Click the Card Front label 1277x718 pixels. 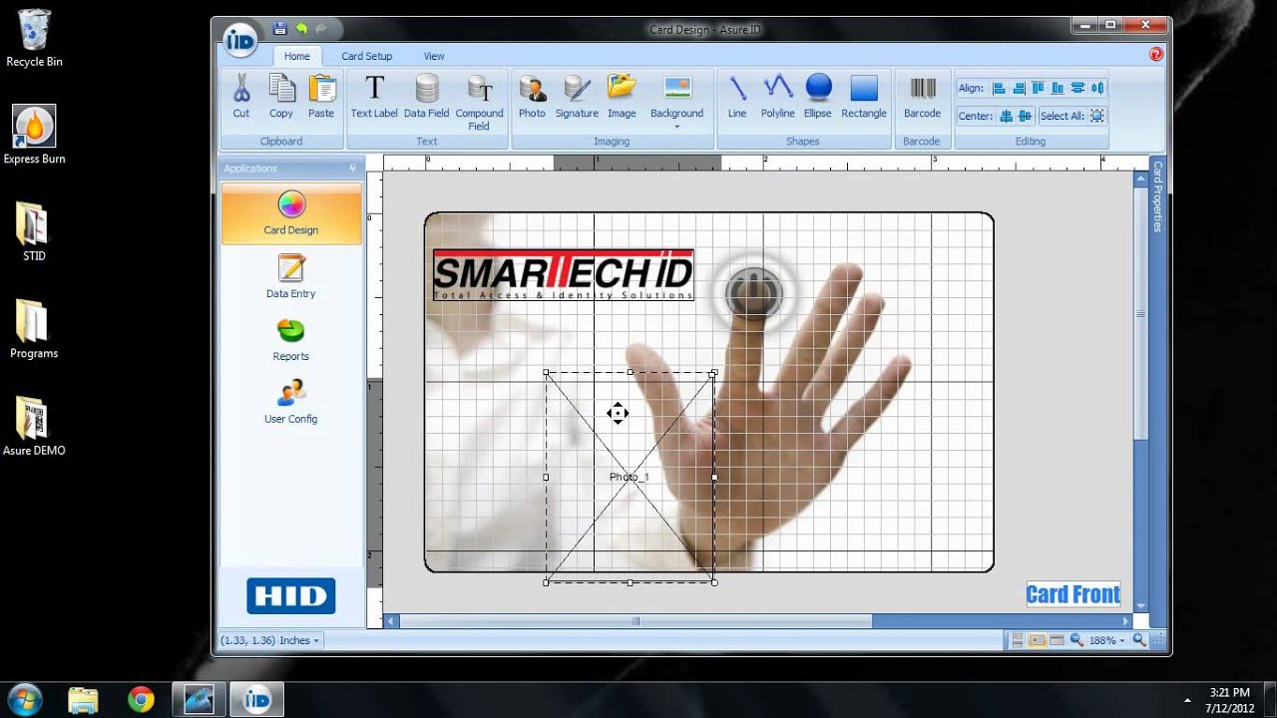point(1073,594)
